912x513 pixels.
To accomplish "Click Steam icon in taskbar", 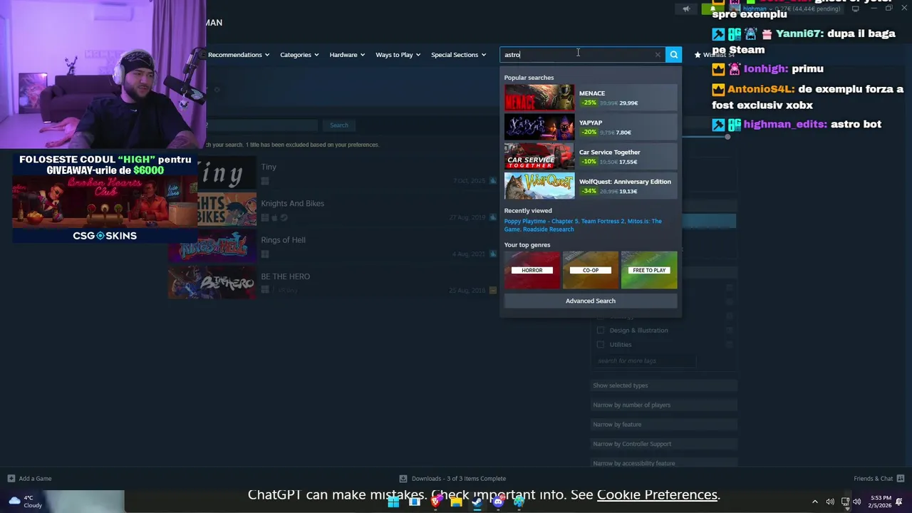I will [477, 502].
